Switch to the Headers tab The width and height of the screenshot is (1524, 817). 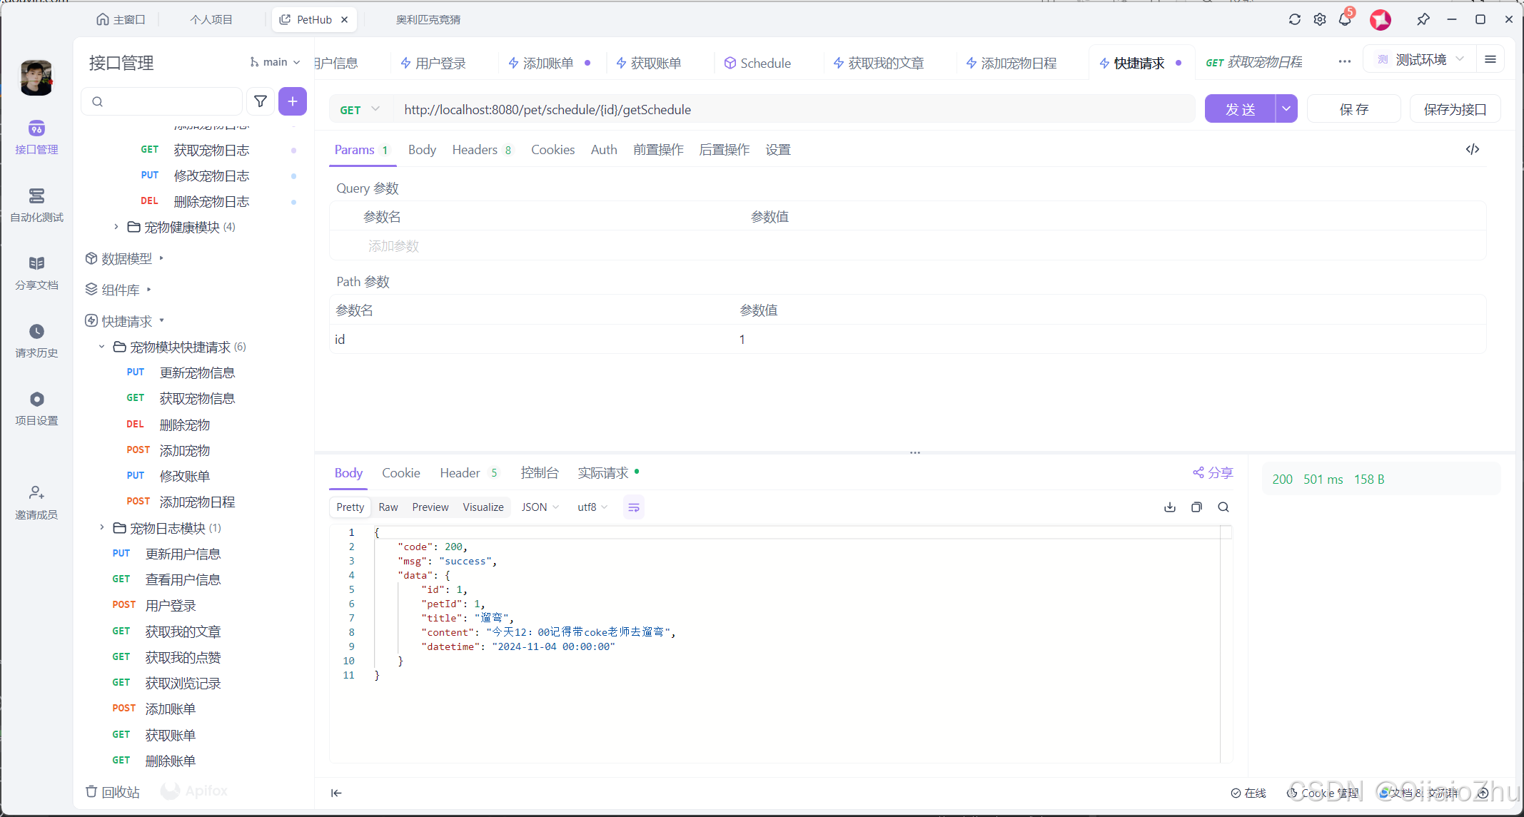pos(474,150)
